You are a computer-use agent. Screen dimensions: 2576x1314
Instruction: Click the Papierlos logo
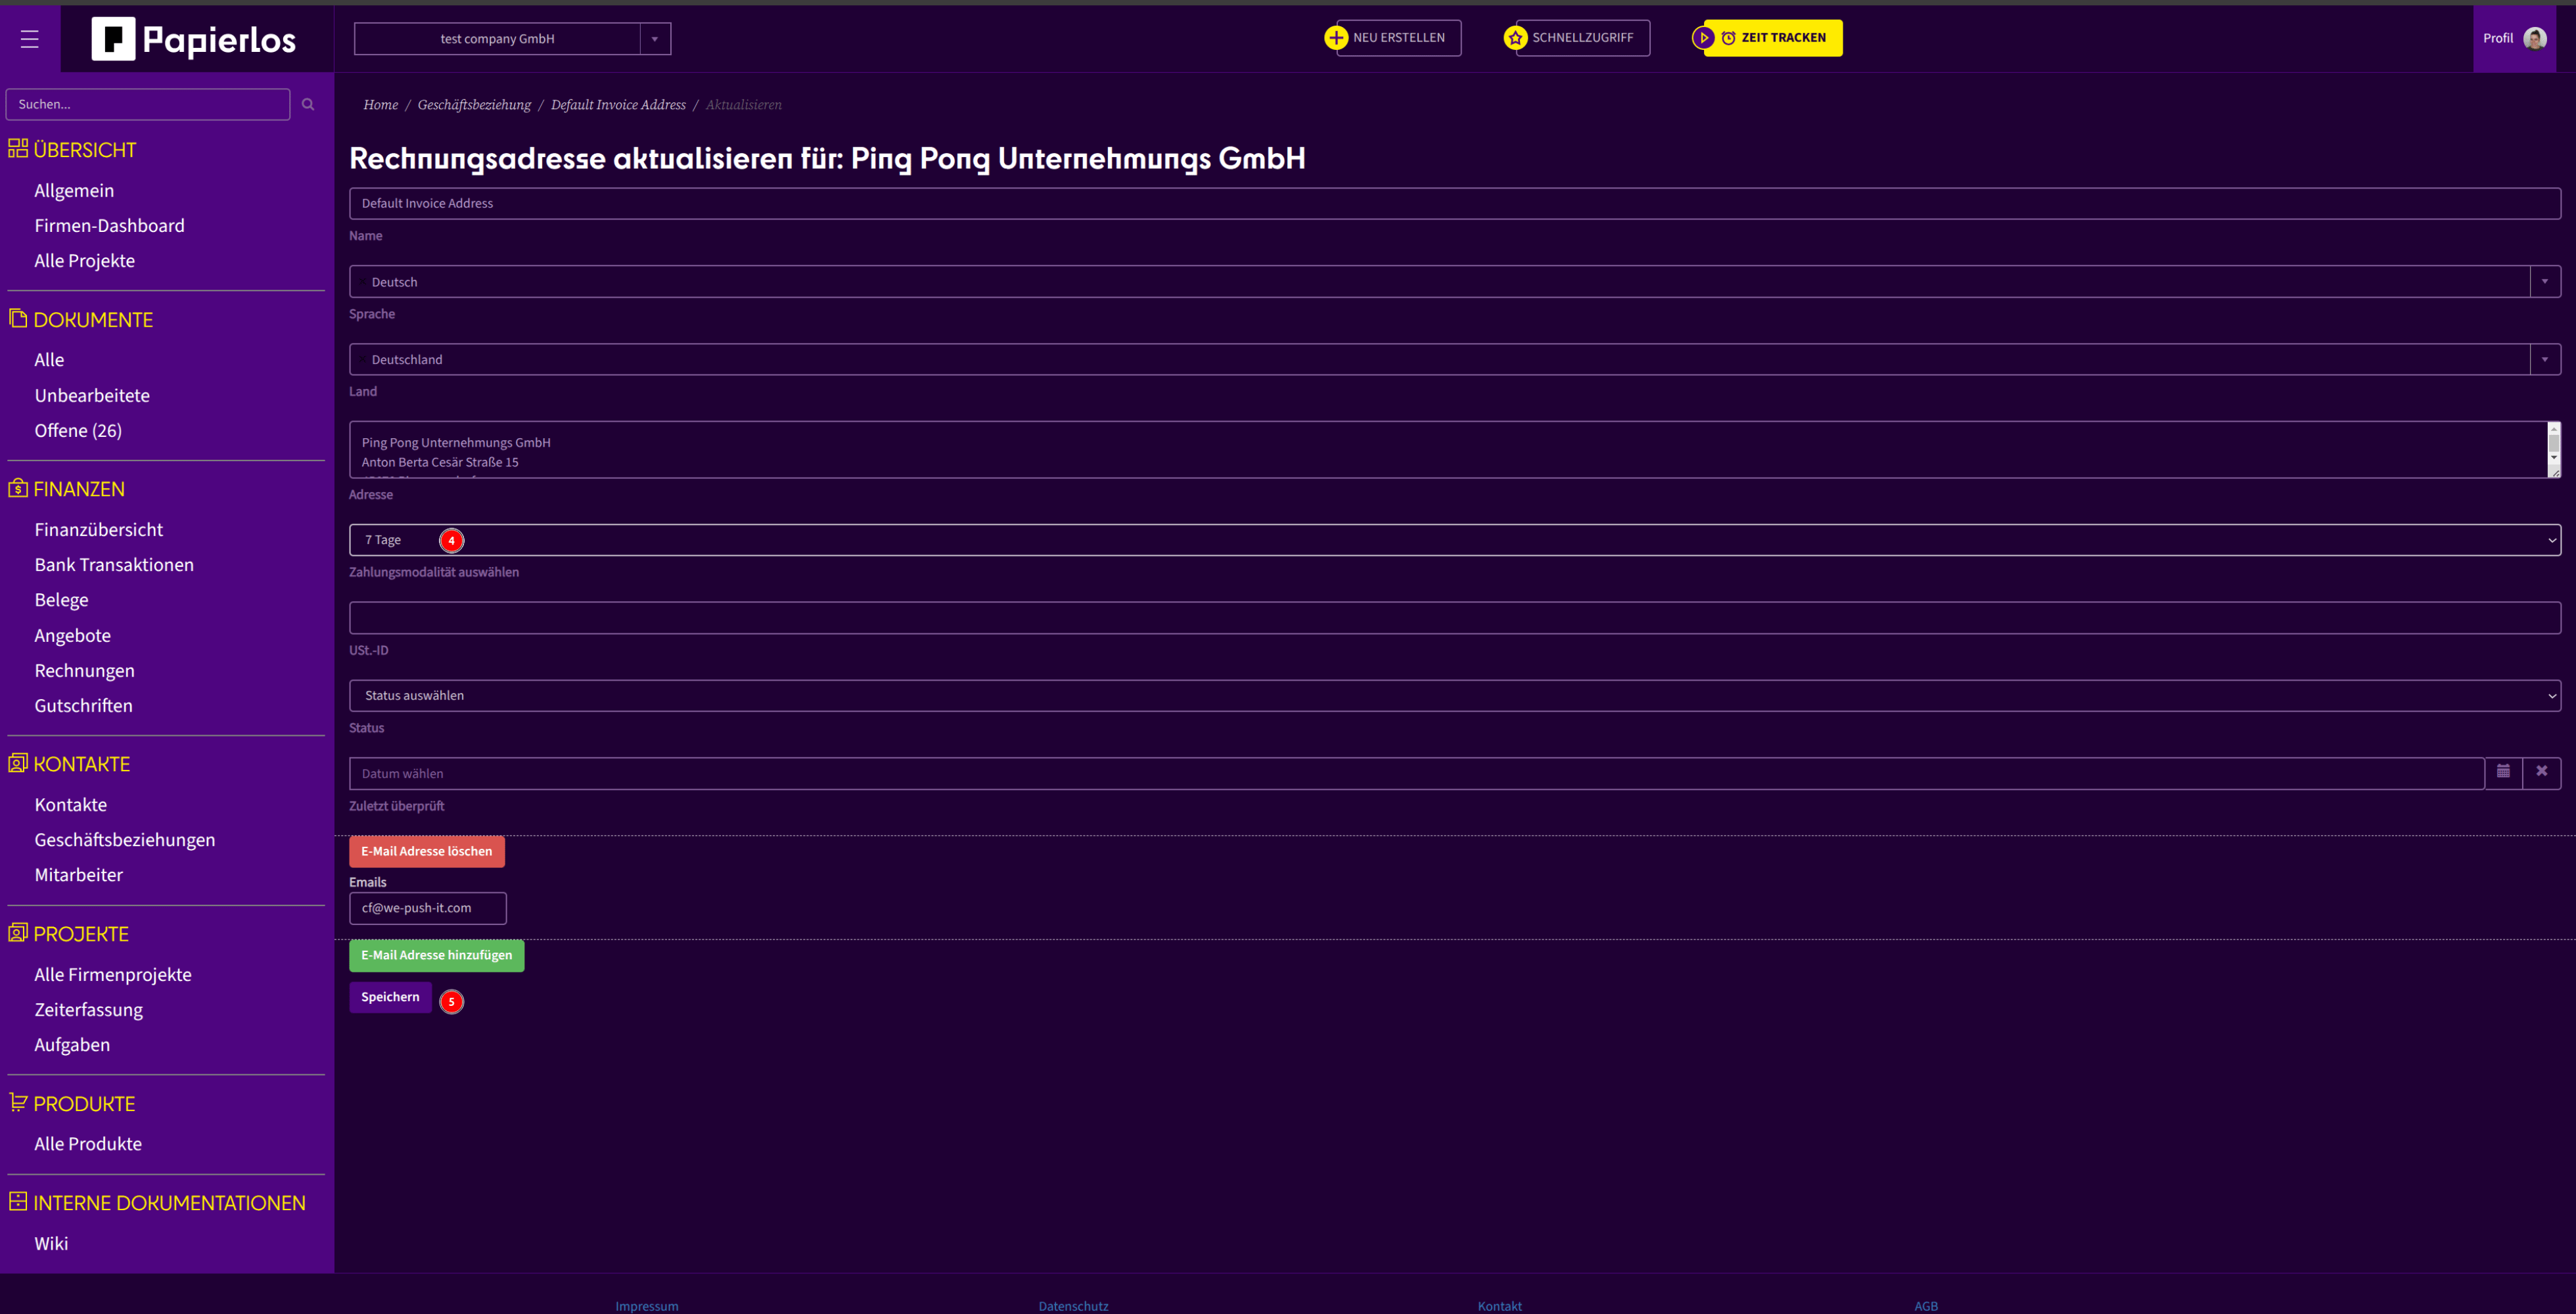click(x=195, y=39)
